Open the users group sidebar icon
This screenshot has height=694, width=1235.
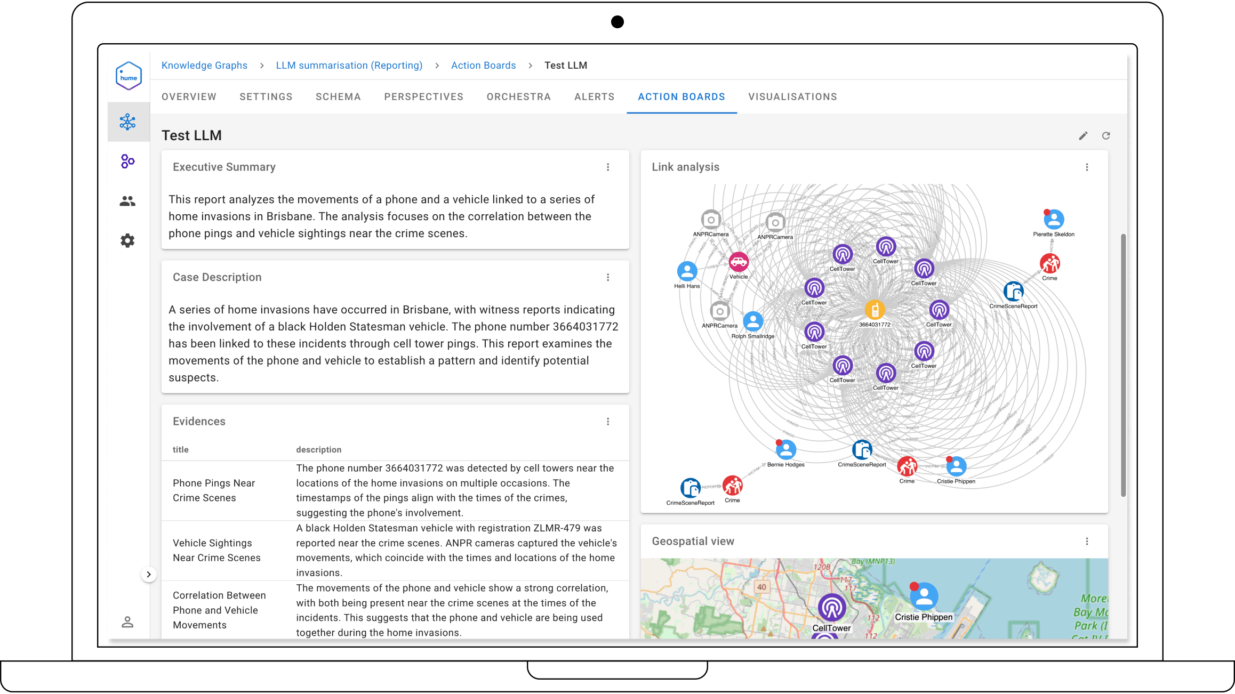pos(127,201)
